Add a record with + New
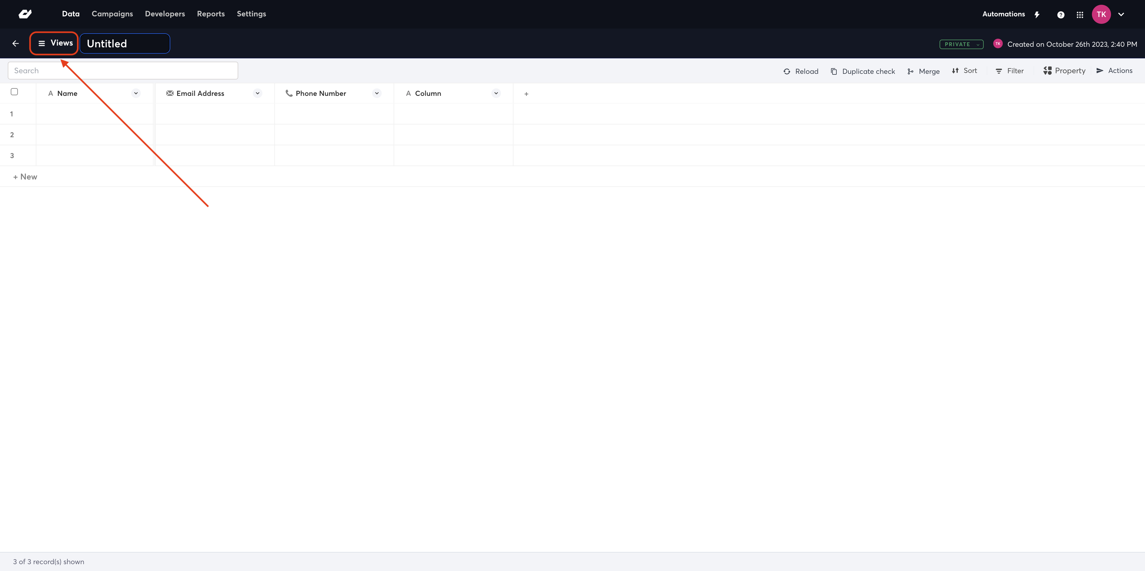Image resolution: width=1145 pixels, height=571 pixels. [x=25, y=177]
